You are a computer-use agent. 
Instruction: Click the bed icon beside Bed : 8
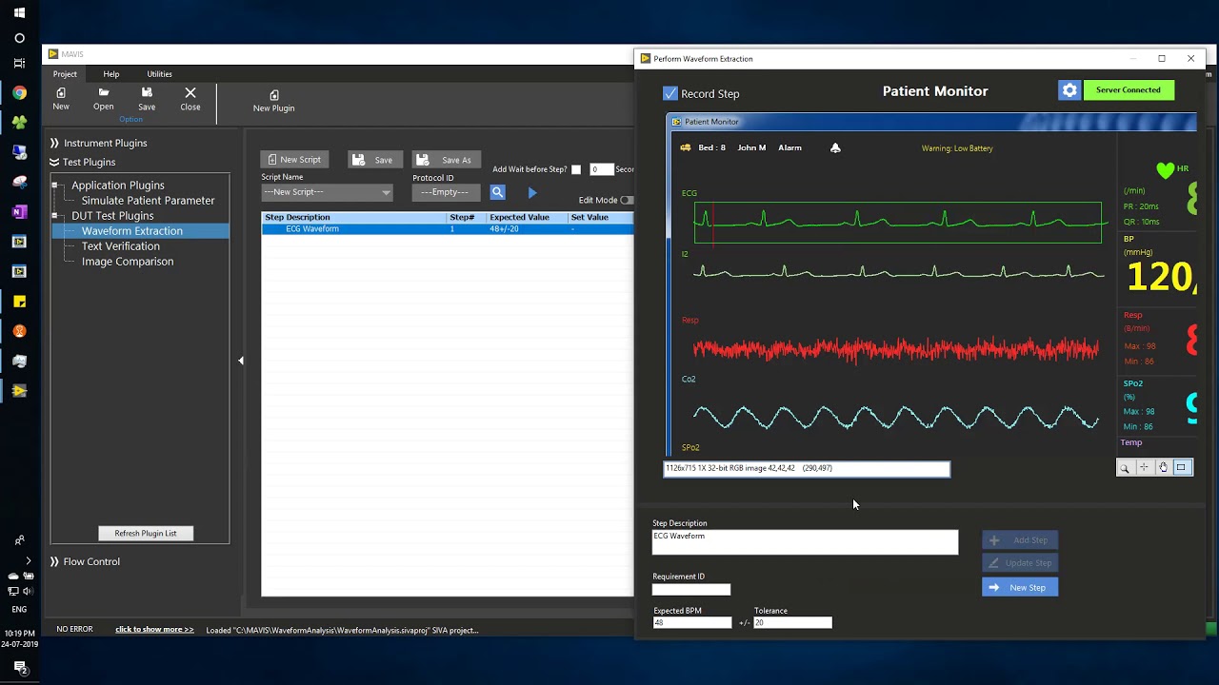coord(685,147)
